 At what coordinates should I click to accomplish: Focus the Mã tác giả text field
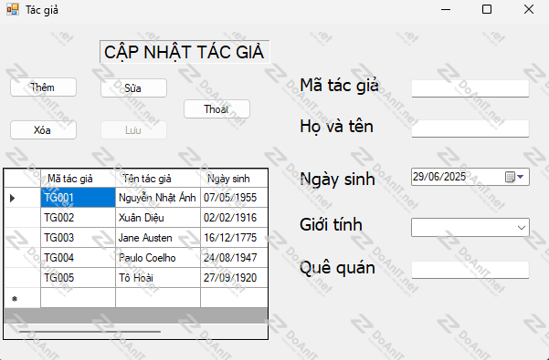pyautogui.click(x=470, y=88)
